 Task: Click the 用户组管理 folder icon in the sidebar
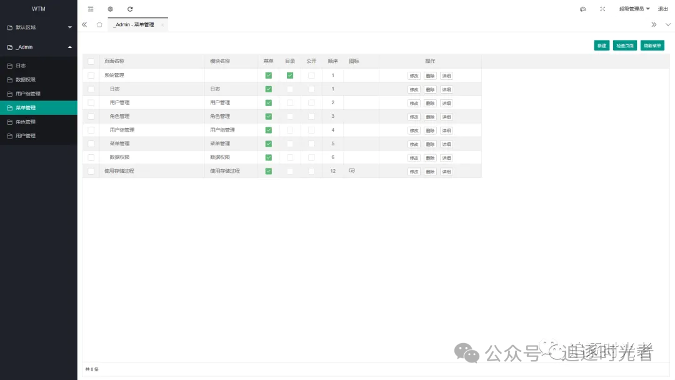10,94
